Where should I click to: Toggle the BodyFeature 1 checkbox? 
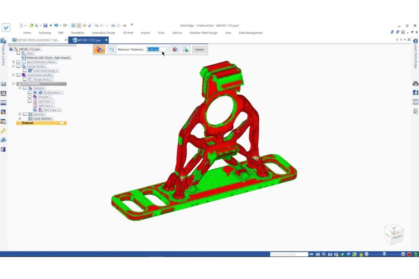tap(30, 92)
